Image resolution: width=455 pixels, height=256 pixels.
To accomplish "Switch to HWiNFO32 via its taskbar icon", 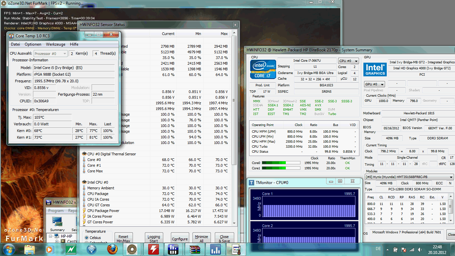I will (174, 249).
